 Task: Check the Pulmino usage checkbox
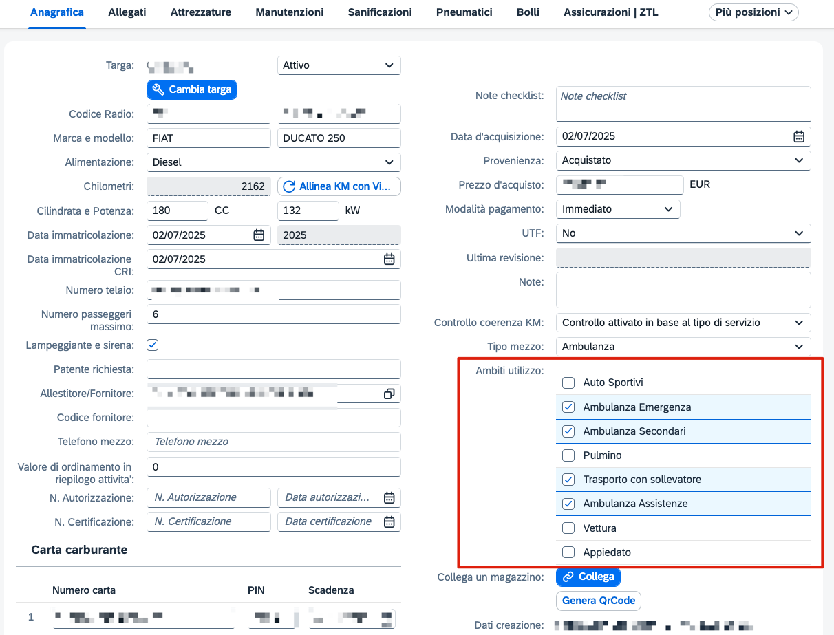[568, 455]
